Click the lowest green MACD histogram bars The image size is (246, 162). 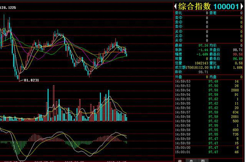(x=18, y=148)
